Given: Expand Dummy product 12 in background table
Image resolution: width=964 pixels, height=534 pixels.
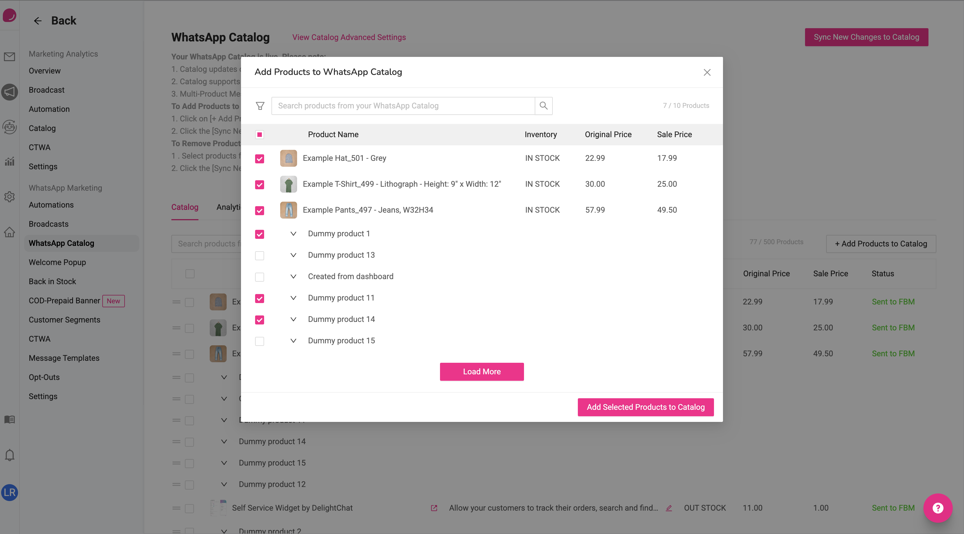Looking at the screenshot, I should [x=224, y=484].
